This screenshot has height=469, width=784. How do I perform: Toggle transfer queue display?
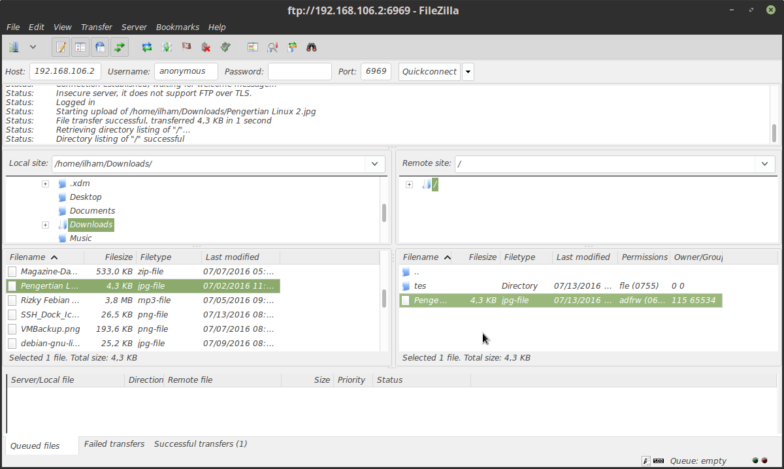pos(120,47)
